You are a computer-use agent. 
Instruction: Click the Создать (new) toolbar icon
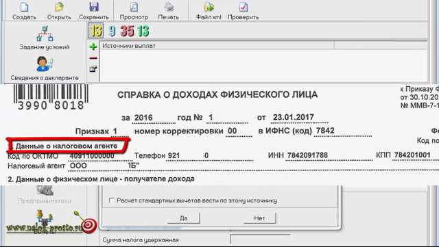coord(25,7)
